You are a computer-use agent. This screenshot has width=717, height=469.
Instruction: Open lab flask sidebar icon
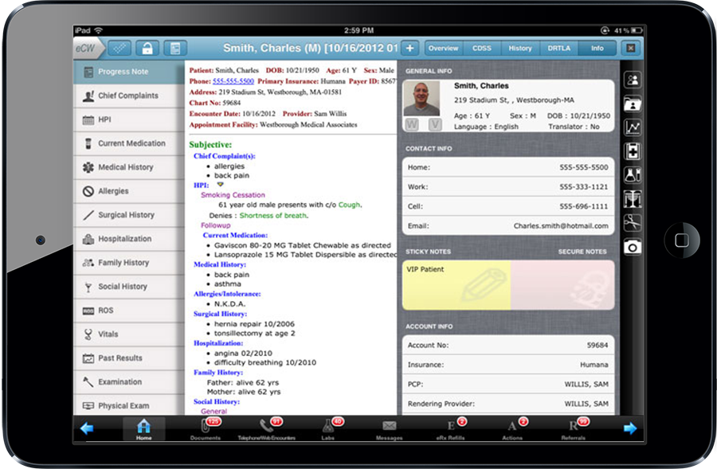coord(633,175)
